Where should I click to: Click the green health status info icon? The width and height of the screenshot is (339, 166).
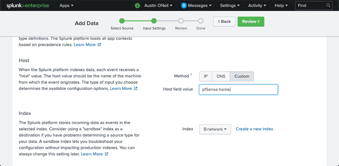[137, 6]
